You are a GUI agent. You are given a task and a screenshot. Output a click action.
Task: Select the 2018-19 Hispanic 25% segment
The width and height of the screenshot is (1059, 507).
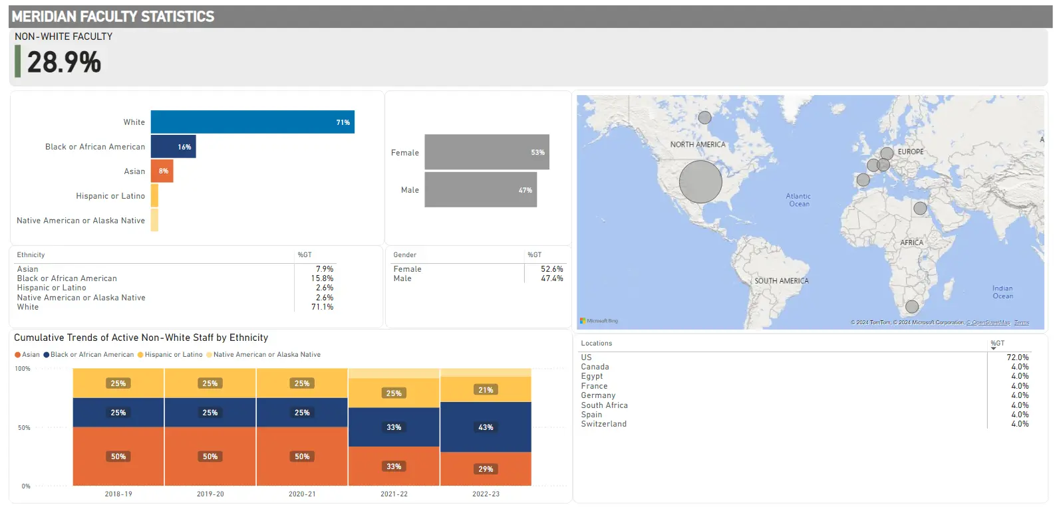(x=118, y=383)
